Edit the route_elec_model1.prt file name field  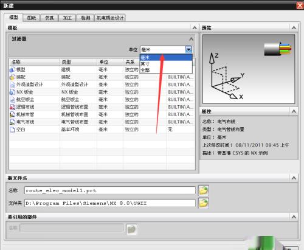pyautogui.click(x=109, y=190)
